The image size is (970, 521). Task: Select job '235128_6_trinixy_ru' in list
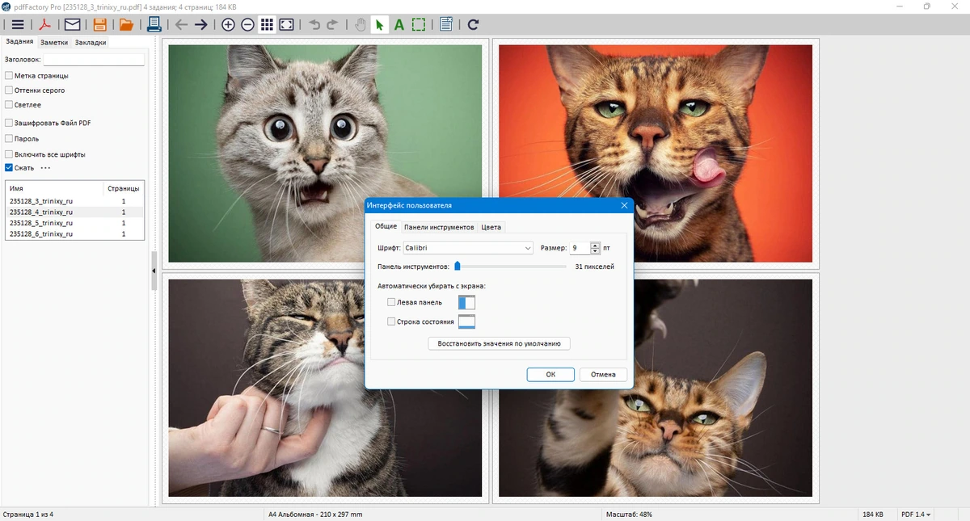click(x=75, y=233)
